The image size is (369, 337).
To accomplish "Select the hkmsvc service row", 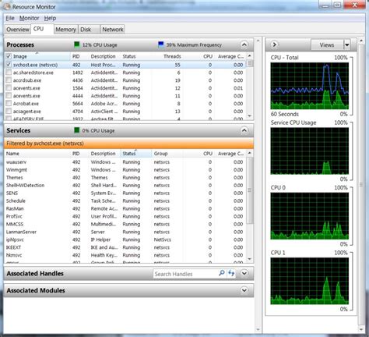I will click(125, 255).
